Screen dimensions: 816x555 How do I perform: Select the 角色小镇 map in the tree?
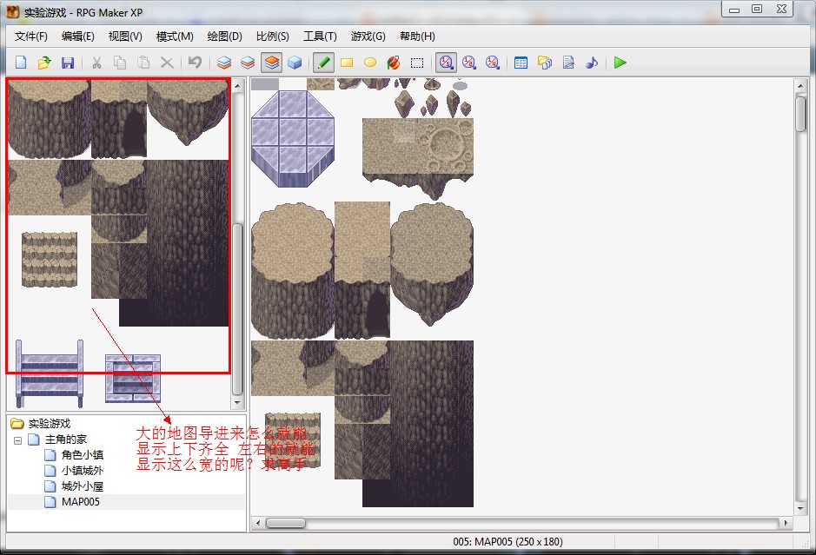point(83,455)
